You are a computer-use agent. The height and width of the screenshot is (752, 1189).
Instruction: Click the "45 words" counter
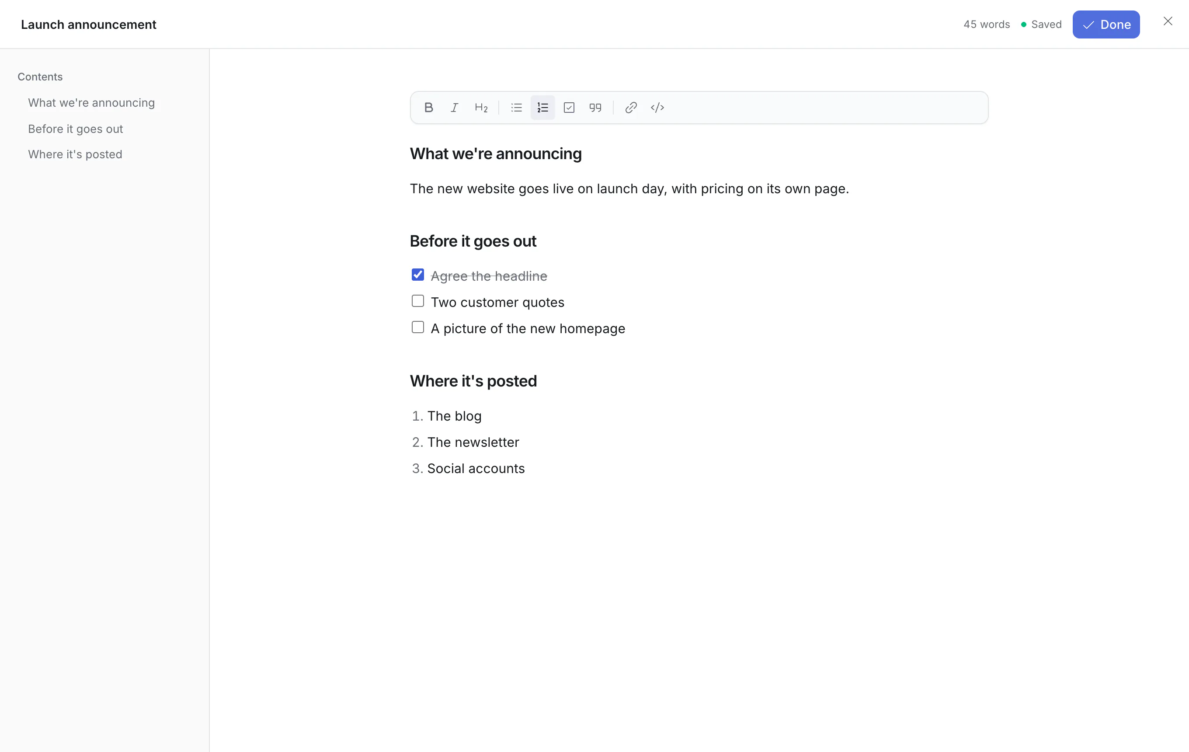coord(987,24)
